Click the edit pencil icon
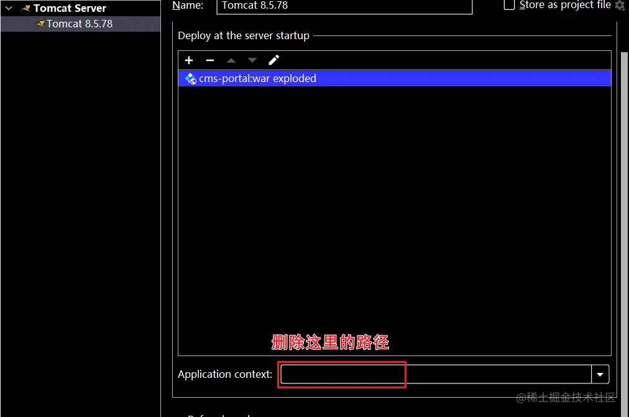Image resolution: width=629 pixels, height=417 pixels. [273, 60]
